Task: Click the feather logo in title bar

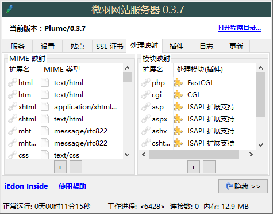Action: click(9, 9)
